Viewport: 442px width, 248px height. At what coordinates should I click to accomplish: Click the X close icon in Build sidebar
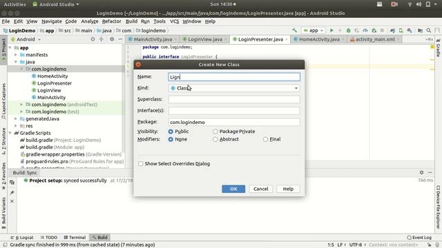pyautogui.click(x=12, y=201)
